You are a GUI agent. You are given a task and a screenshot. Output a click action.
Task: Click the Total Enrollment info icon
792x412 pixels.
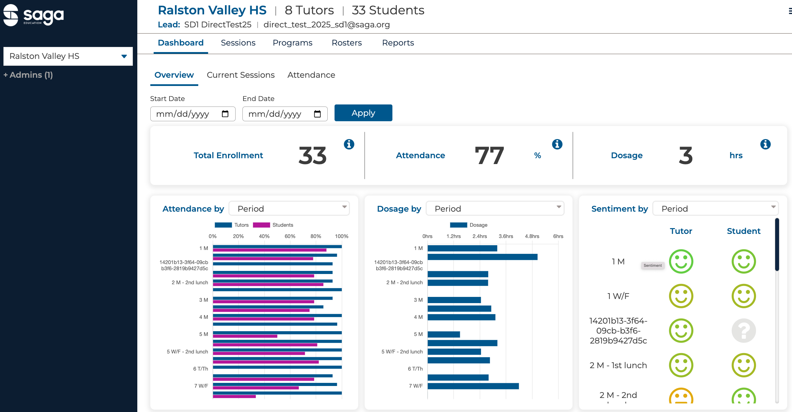[x=349, y=144]
